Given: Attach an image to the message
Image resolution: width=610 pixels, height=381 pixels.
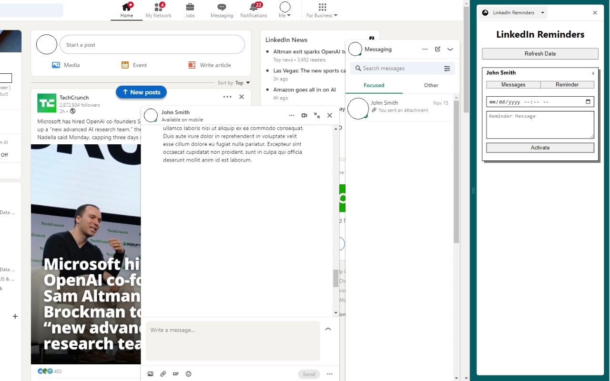Looking at the screenshot, I should tap(151, 374).
